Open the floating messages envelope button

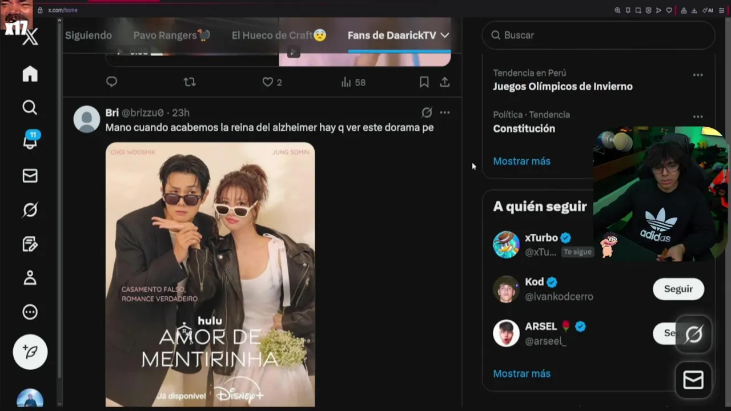[x=693, y=380]
